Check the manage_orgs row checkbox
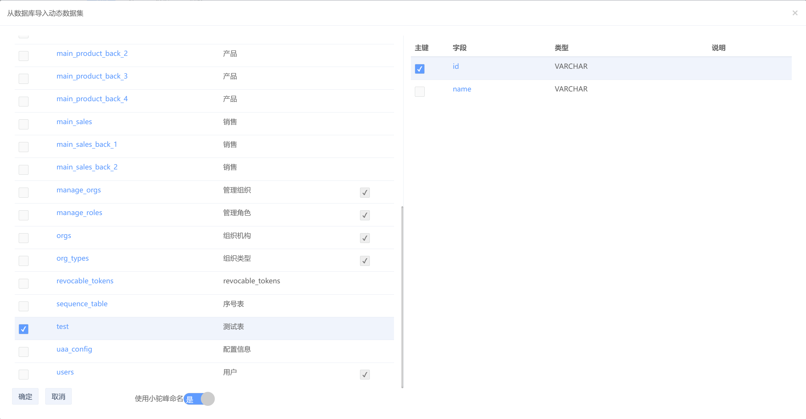806x419 pixels. tap(23, 192)
